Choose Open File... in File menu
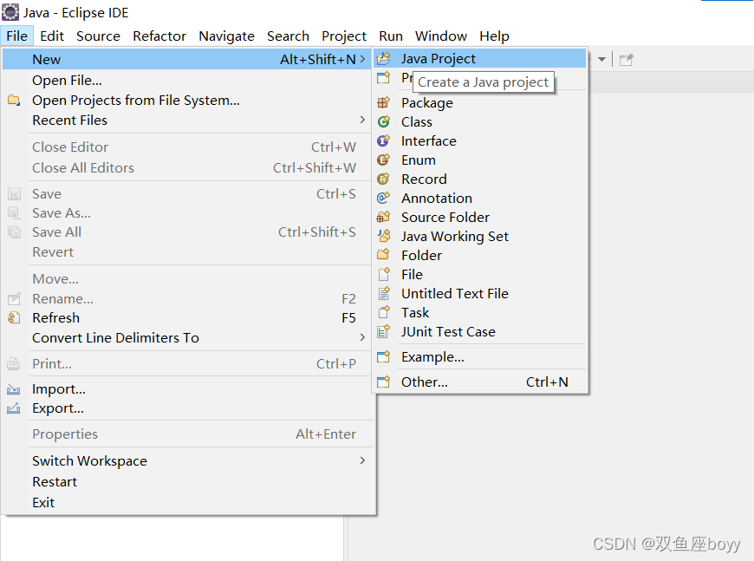 click(187, 81)
